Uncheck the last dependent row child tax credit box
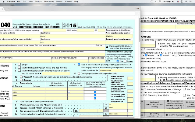This screenshot has width=195, height=122. point(95,98)
